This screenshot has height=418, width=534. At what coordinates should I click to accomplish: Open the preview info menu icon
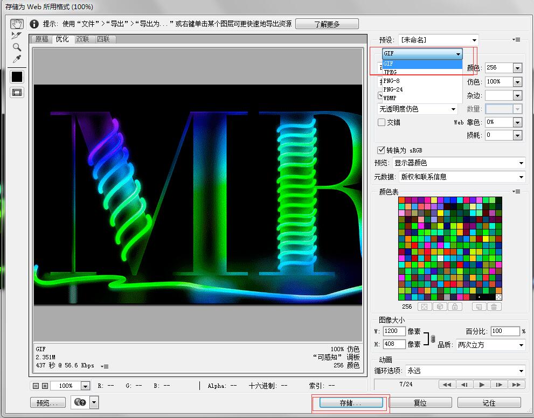105,366
